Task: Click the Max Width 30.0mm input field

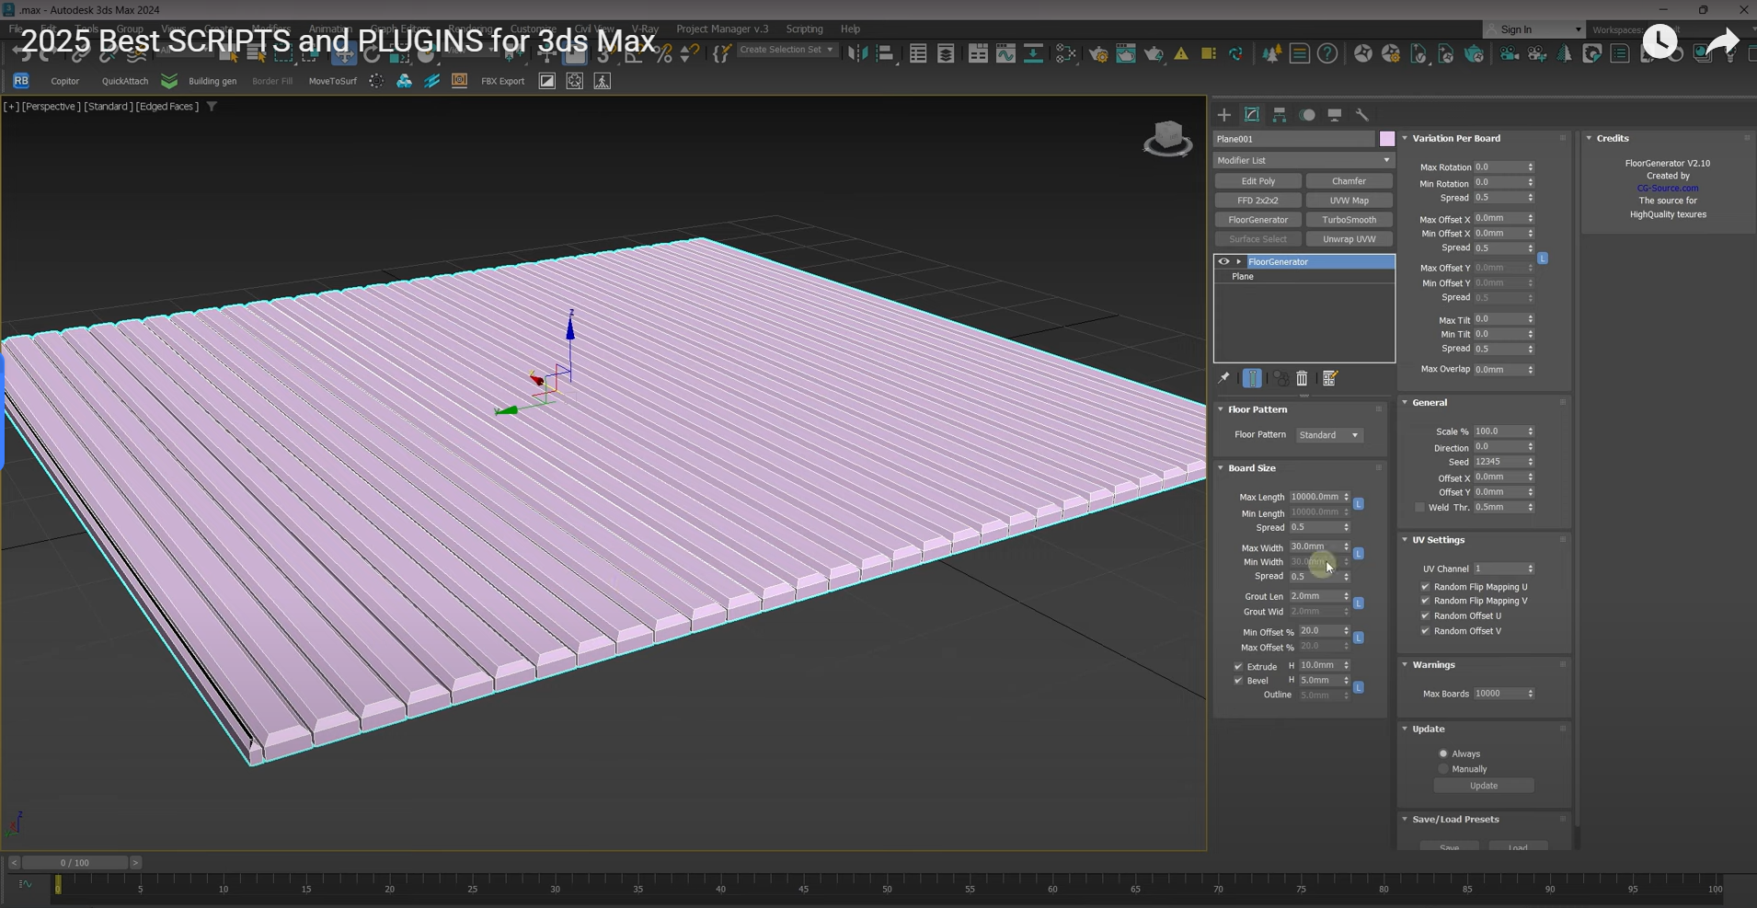Action: tap(1315, 546)
